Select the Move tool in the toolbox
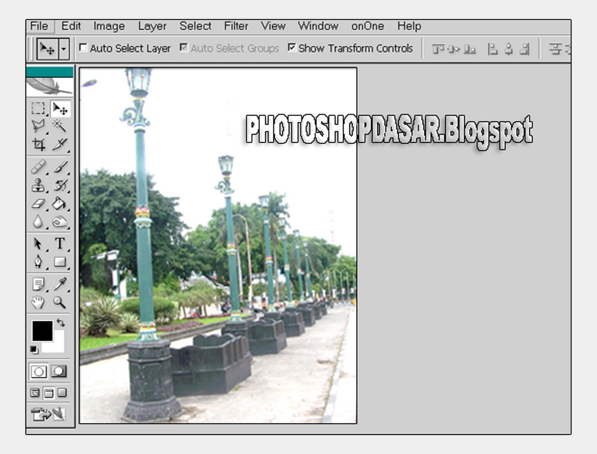597x454 pixels. 60,109
